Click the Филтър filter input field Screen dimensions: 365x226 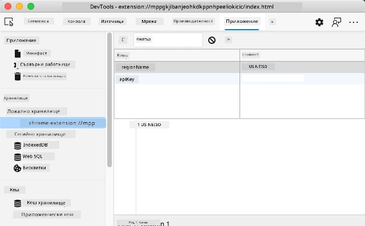pyautogui.click(x=168, y=40)
